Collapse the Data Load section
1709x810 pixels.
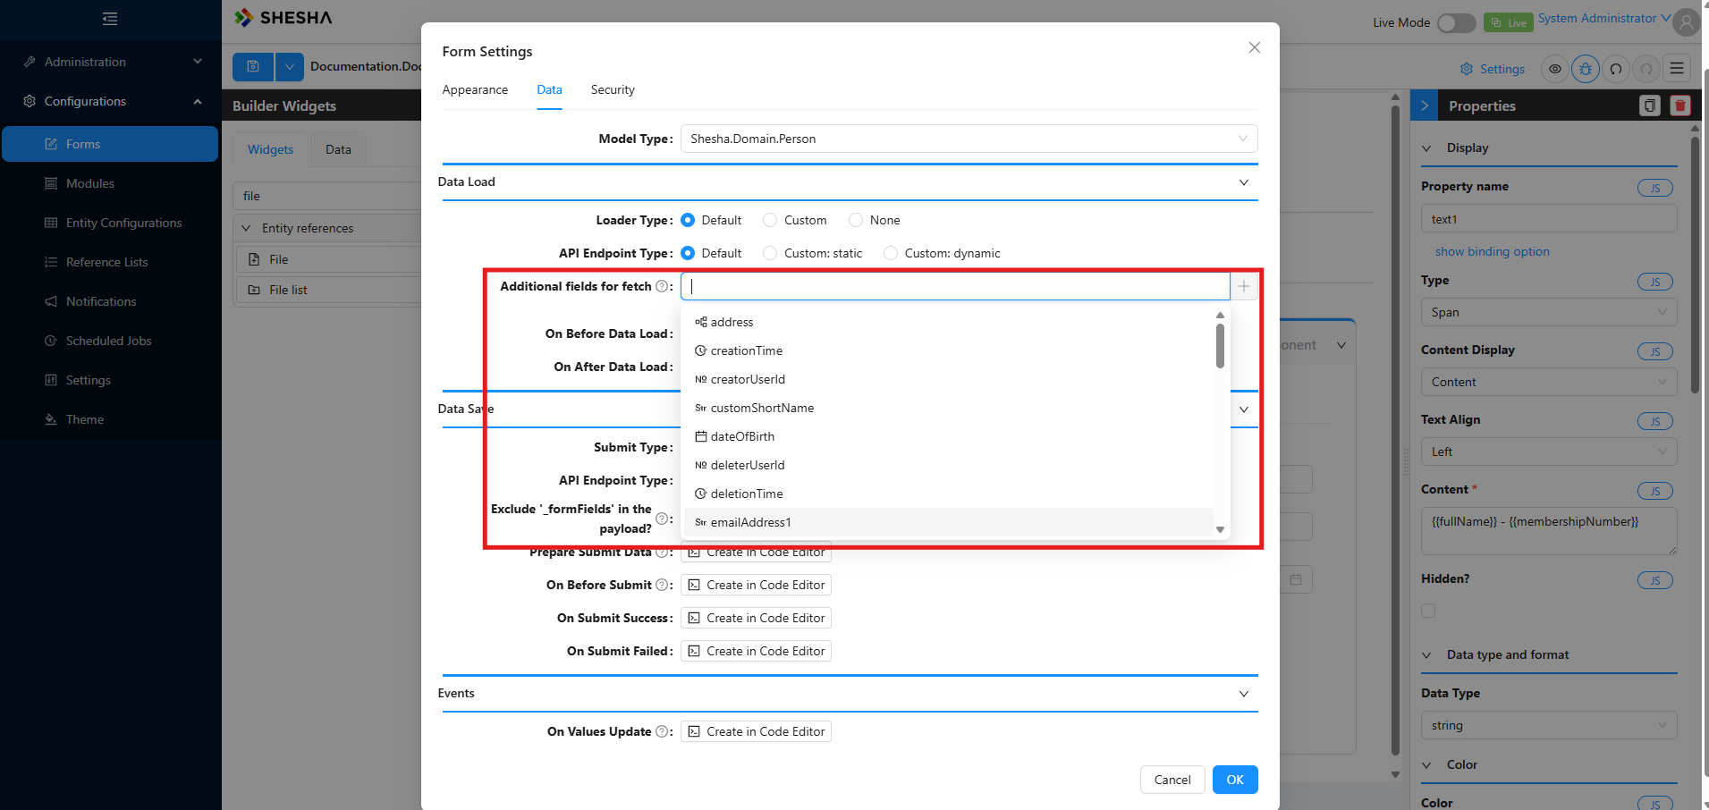(1243, 182)
